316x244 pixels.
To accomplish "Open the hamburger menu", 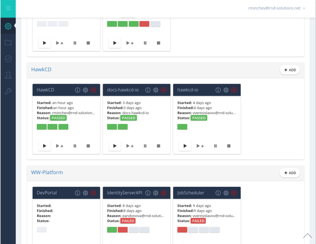I will pyautogui.click(x=8, y=8).
